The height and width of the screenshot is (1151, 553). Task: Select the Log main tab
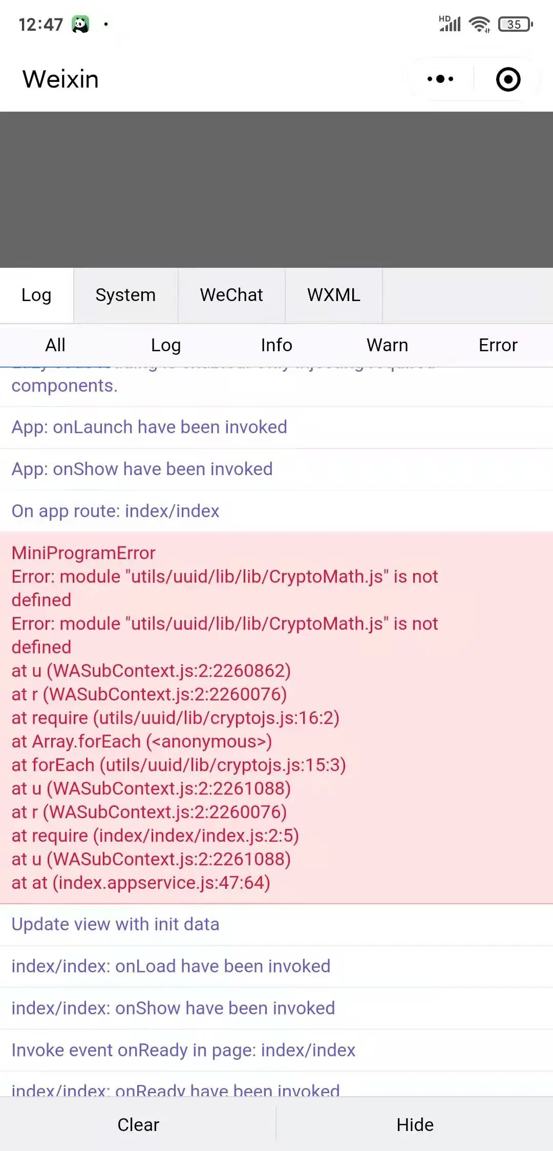point(36,295)
